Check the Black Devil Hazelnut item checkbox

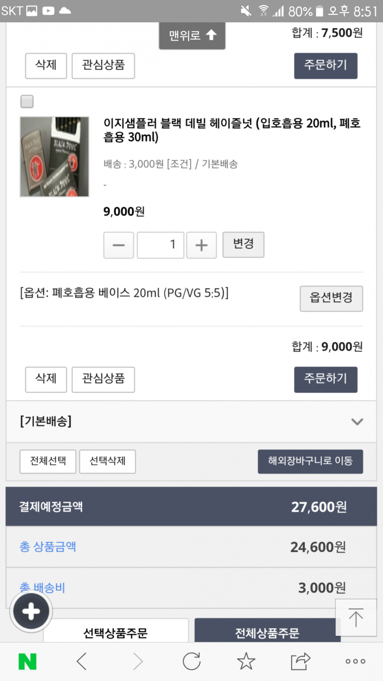point(27,102)
